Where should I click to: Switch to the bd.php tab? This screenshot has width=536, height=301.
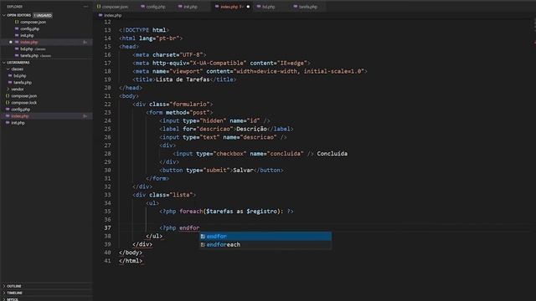point(269,7)
